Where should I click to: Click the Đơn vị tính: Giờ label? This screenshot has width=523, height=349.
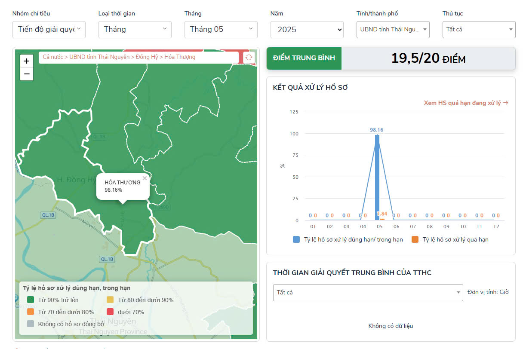[488, 292]
